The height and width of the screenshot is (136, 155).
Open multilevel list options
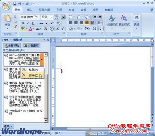point(87,17)
